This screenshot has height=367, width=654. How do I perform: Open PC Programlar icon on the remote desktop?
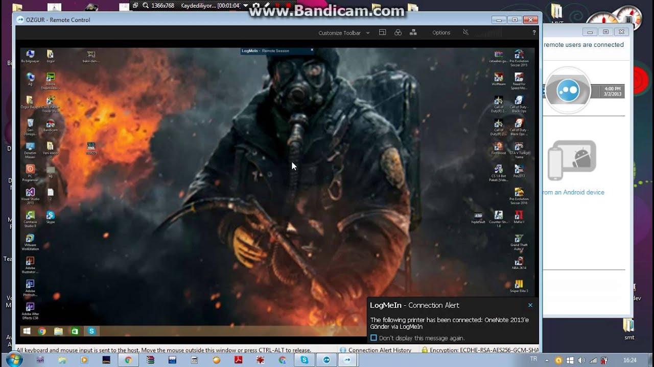coord(30,172)
